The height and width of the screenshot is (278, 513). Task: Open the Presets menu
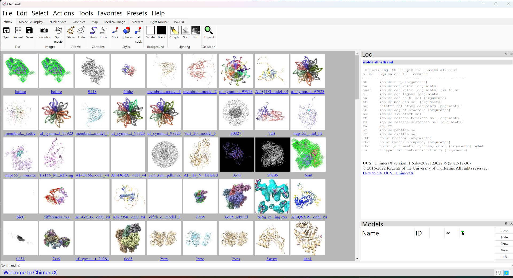[x=137, y=13]
